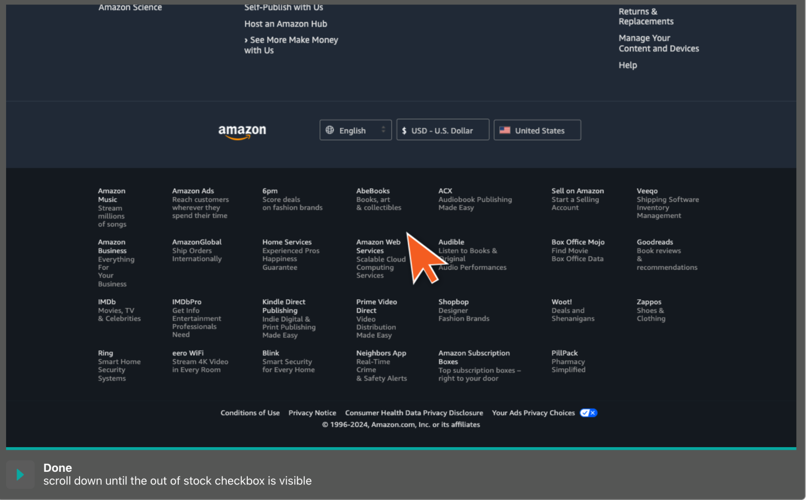Viewport: 806px width, 500px height.
Task: Click the US flag icon
Action: (505, 130)
